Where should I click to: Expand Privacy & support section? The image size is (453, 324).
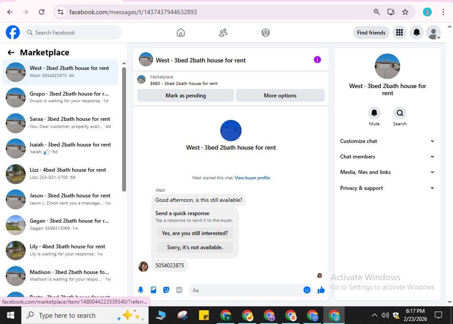[x=387, y=188]
